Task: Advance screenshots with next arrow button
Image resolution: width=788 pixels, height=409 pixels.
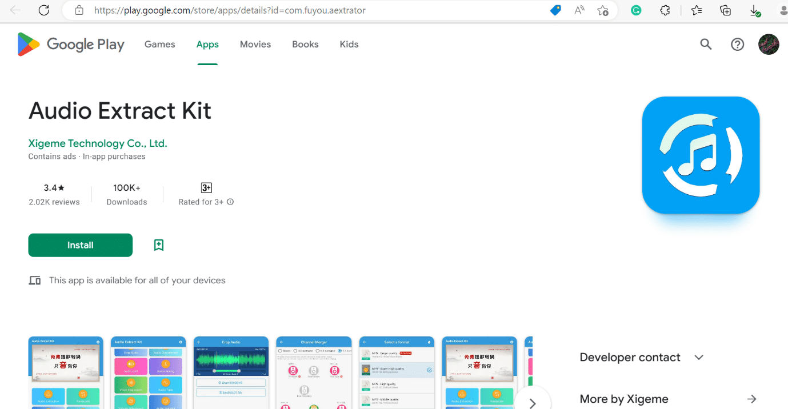Action: pyautogui.click(x=533, y=403)
